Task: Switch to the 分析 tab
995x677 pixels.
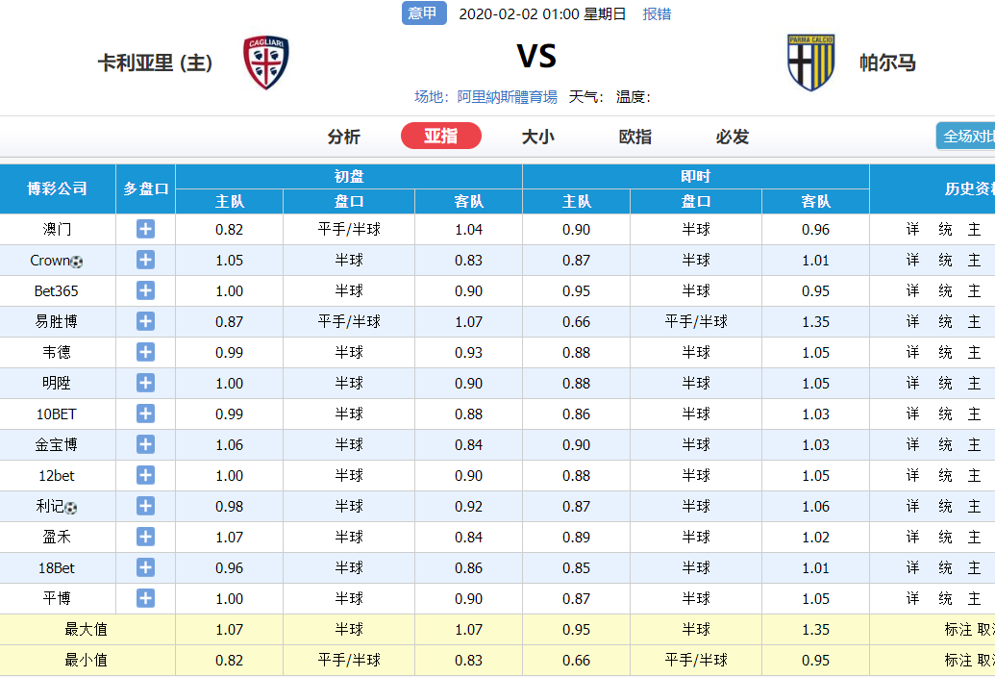Action: (x=343, y=137)
